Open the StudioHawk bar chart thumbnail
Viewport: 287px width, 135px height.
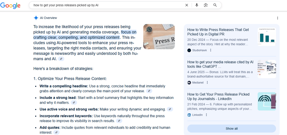point(267,37)
